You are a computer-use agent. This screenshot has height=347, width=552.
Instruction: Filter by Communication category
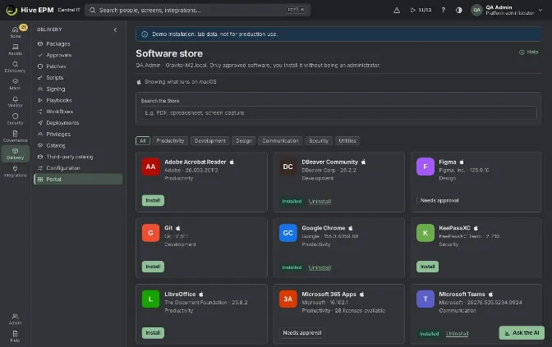[280, 140]
